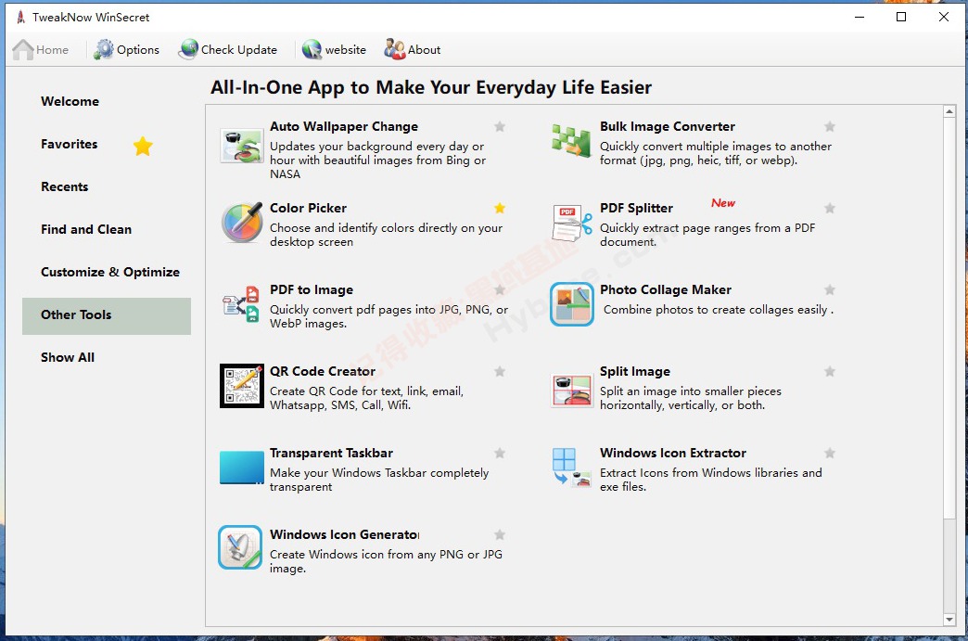Open the website toolbar link
The height and width of the screenshot is (641, 968).
coord(334,49)
